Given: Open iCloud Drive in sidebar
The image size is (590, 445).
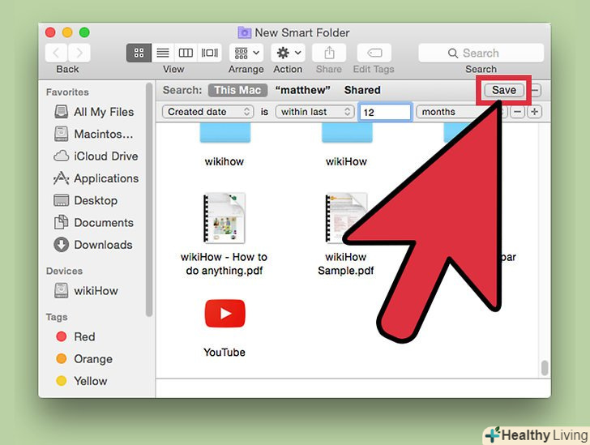Looking at the screenshot, I should point(96,156).
